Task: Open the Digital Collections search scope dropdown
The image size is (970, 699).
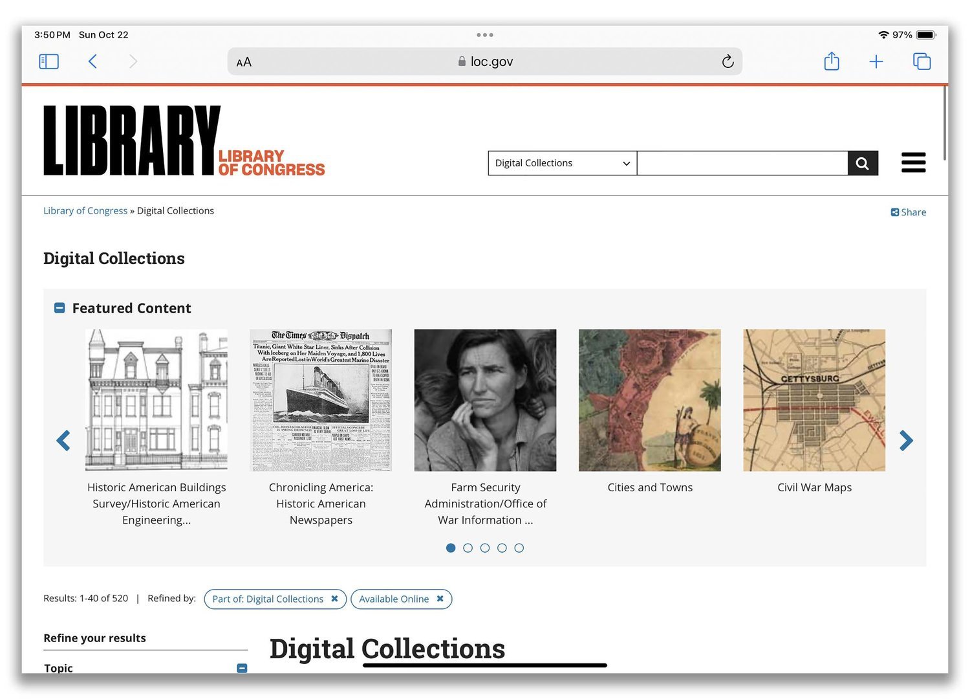Action: pos(562,163)
